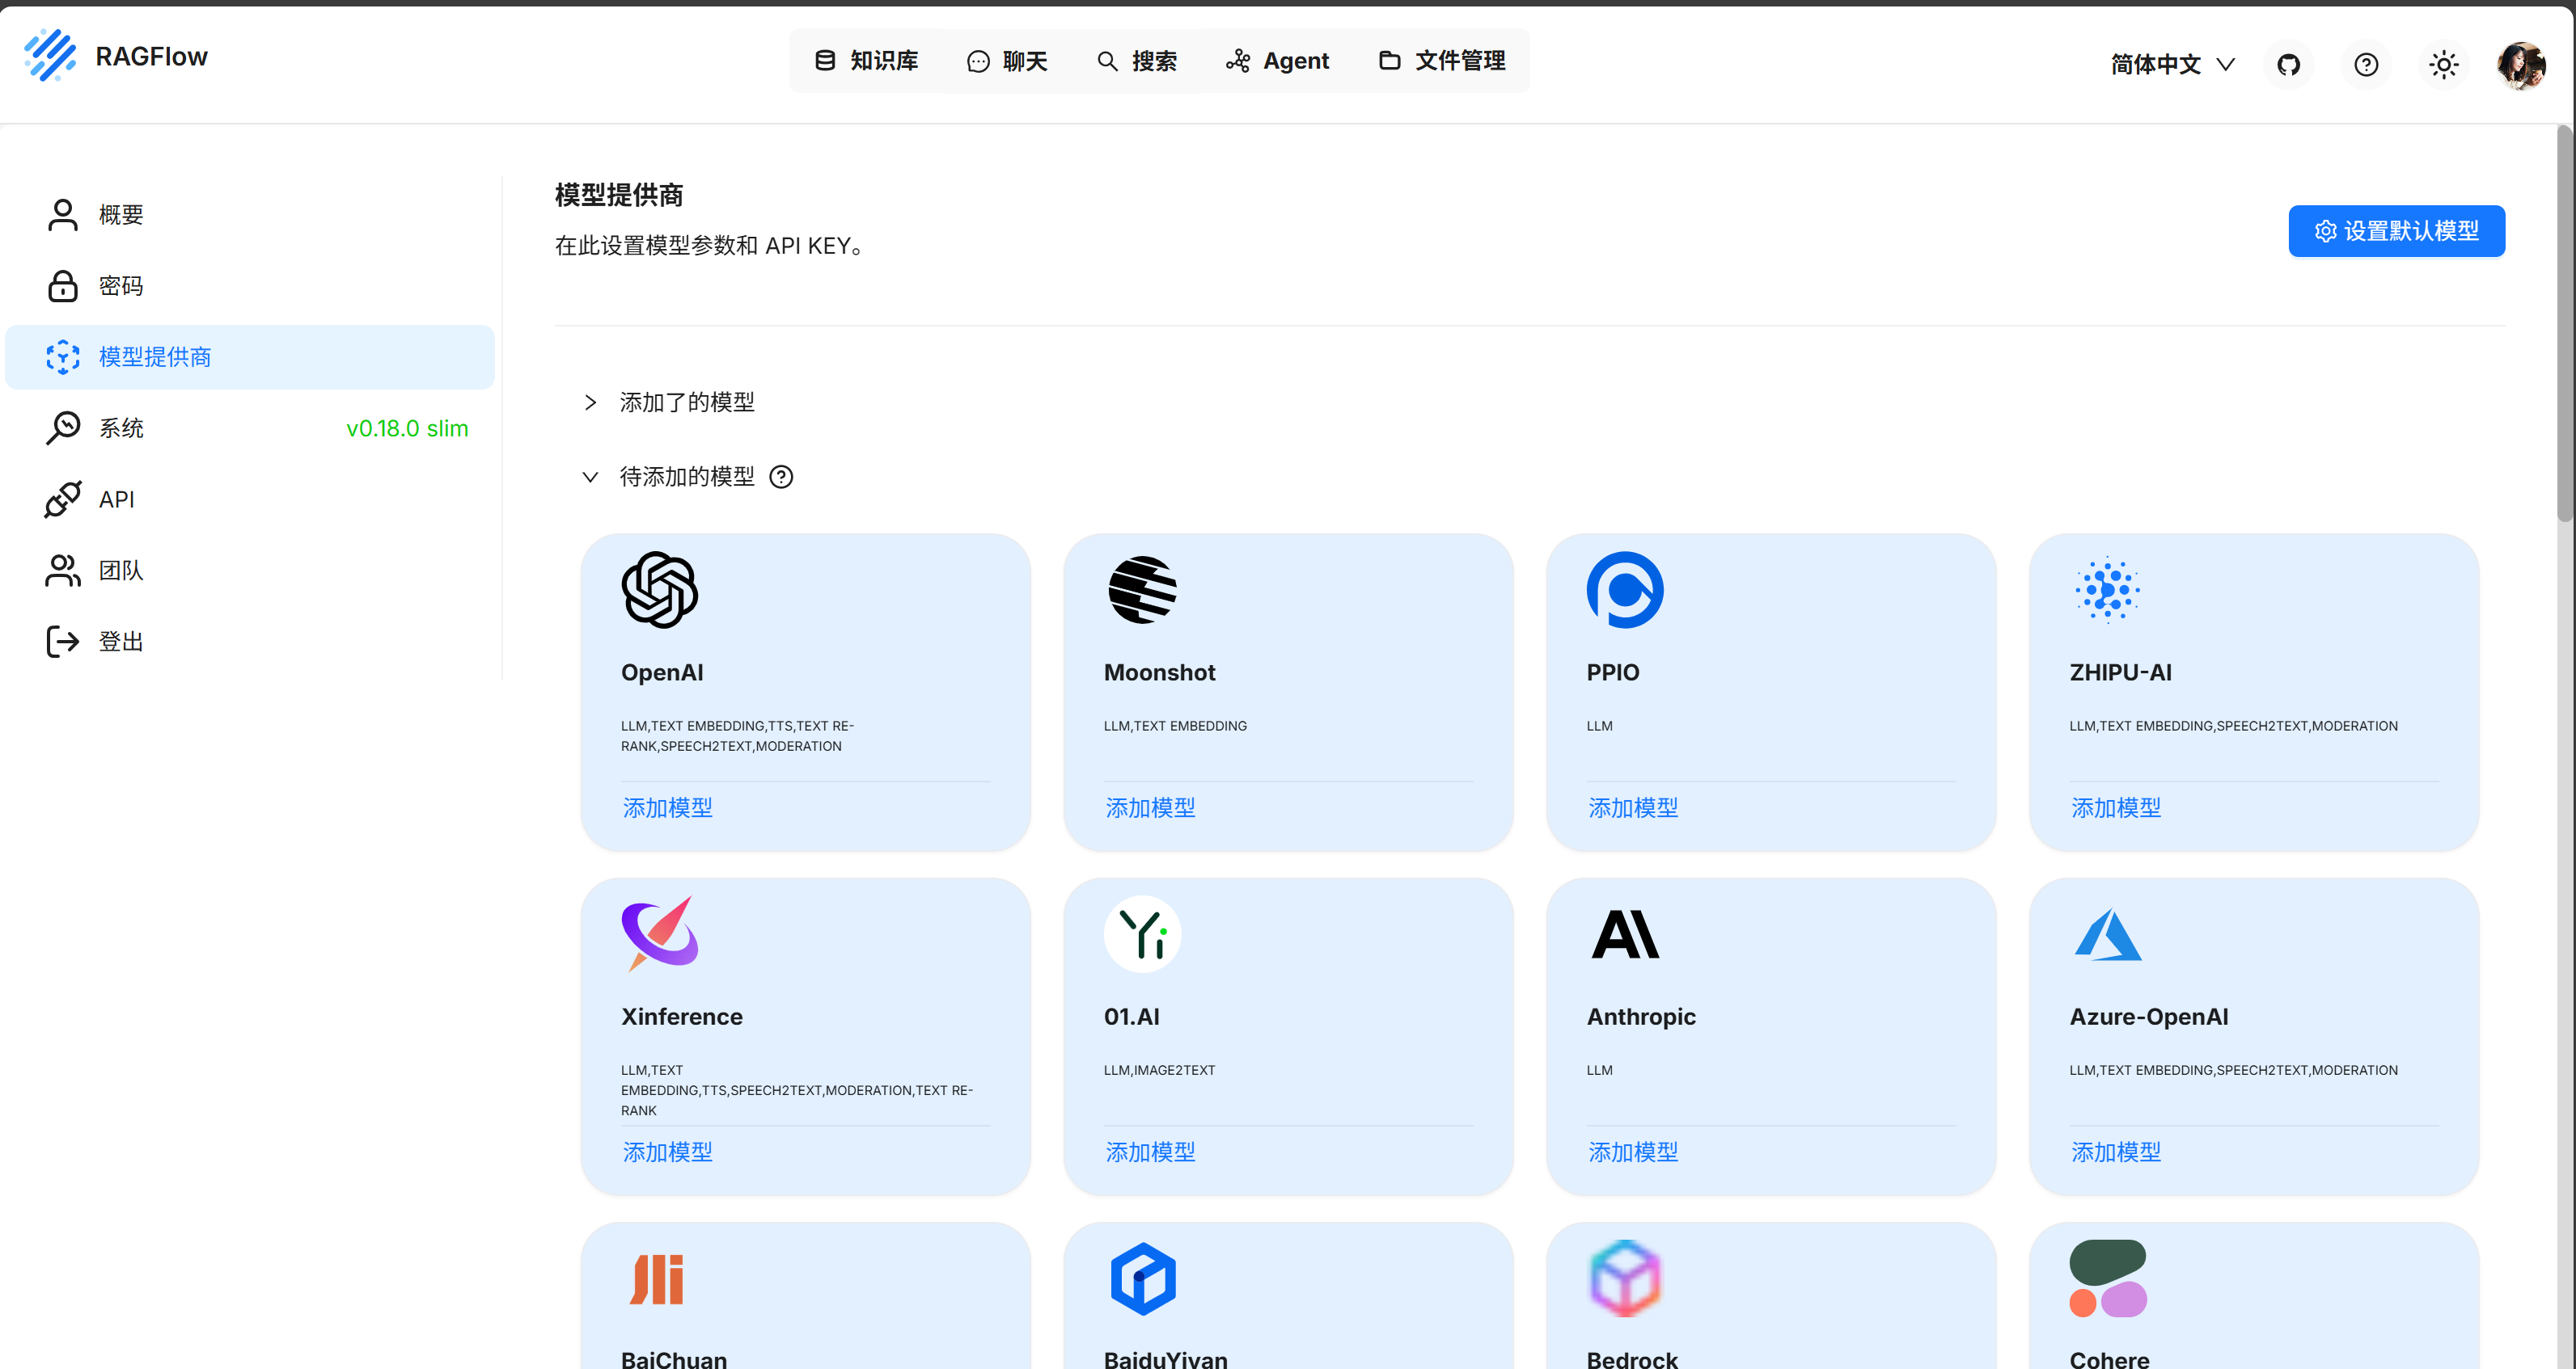Open 团队 in the sidebar
Image resolution: width=2576 pixels, height=1369 pixels.
pos(250,570)
